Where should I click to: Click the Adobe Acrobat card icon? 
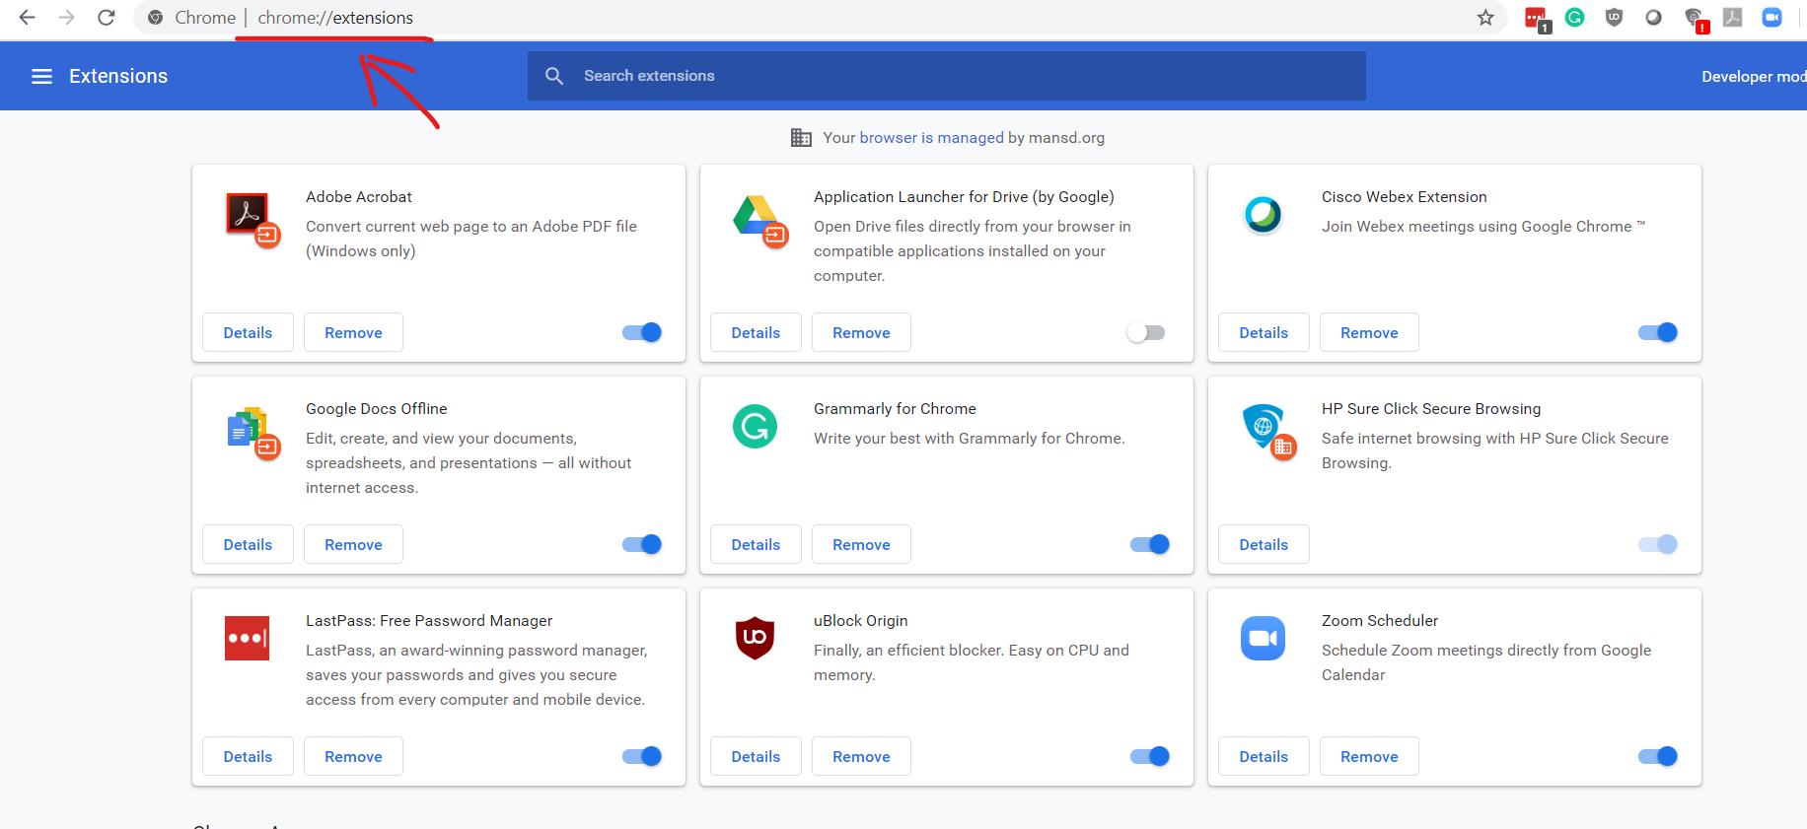253,219
